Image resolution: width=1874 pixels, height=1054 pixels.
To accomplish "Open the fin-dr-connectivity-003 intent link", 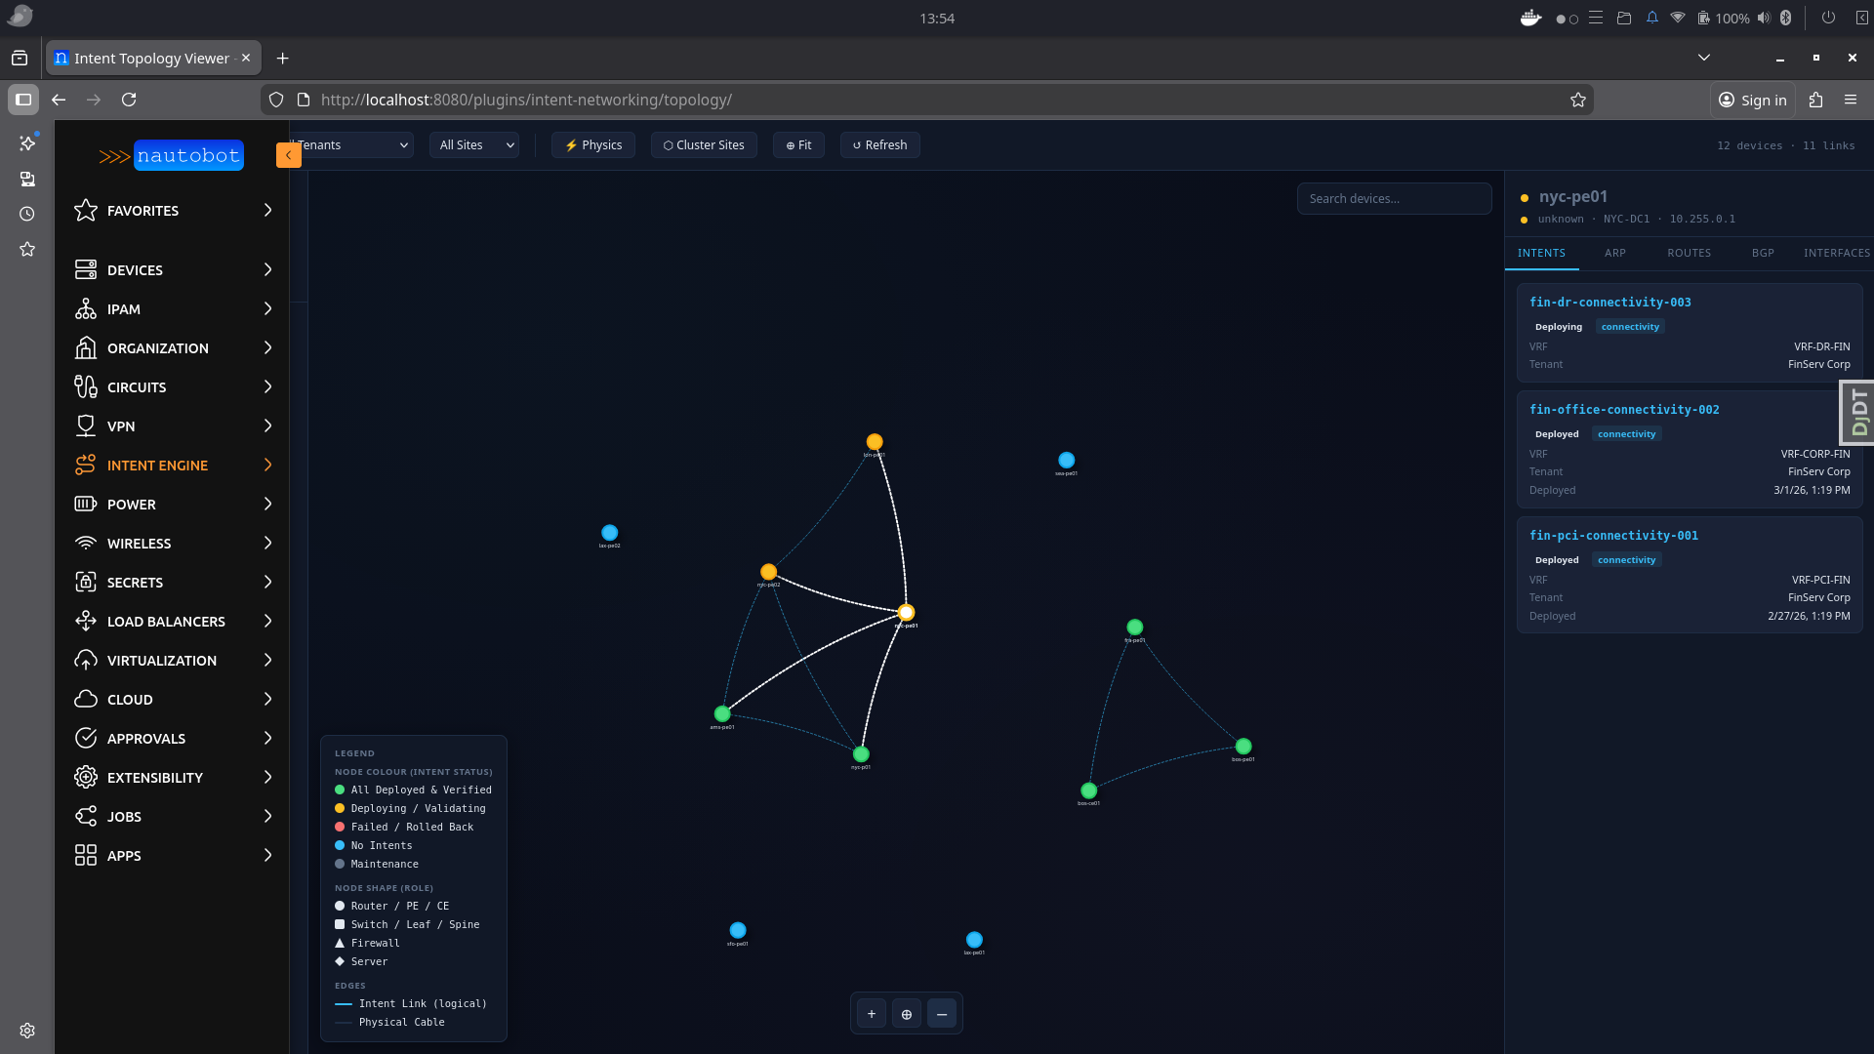I will coord(1609,302).
